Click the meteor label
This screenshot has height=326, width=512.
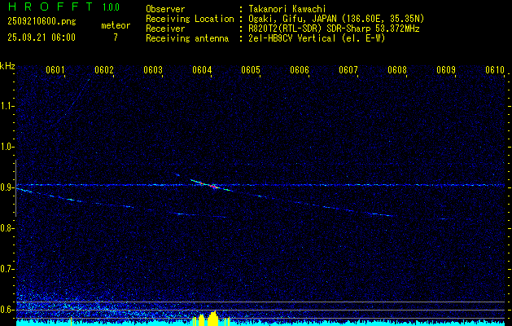coord(116,25)
